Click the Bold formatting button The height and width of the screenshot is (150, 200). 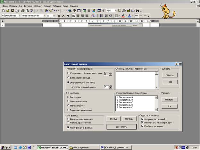pos(59,15)
